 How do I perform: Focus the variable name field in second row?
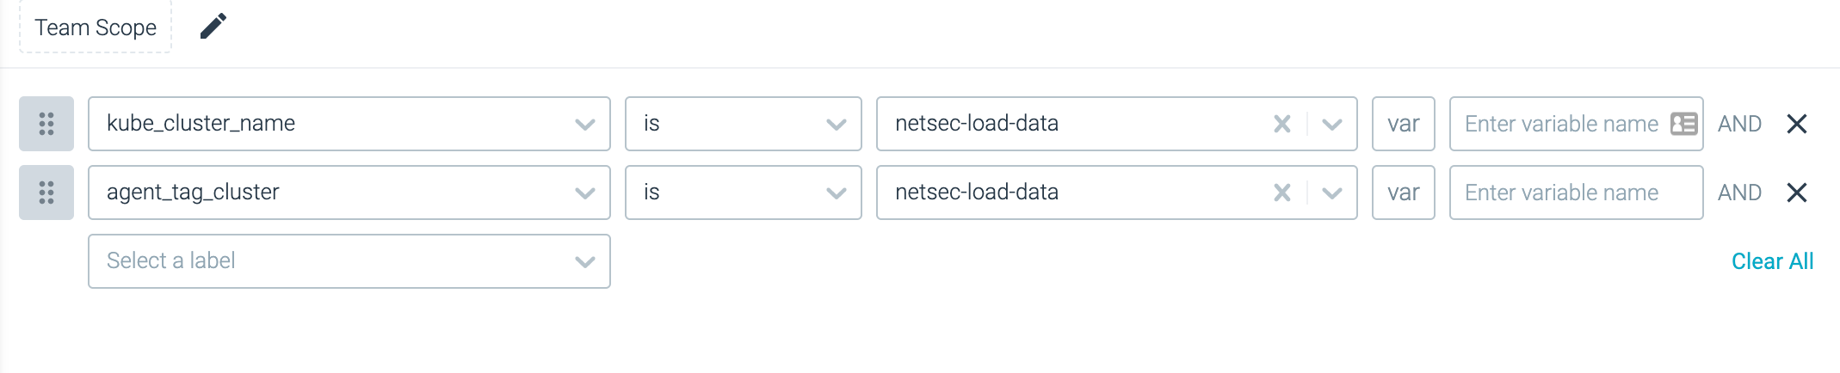1577,193
